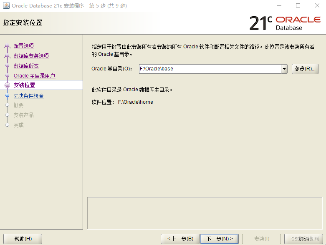Close the Oracle installer window
The width and height of the screenshot is (326, 245).
pyautogui.click(x=317, y=5)
